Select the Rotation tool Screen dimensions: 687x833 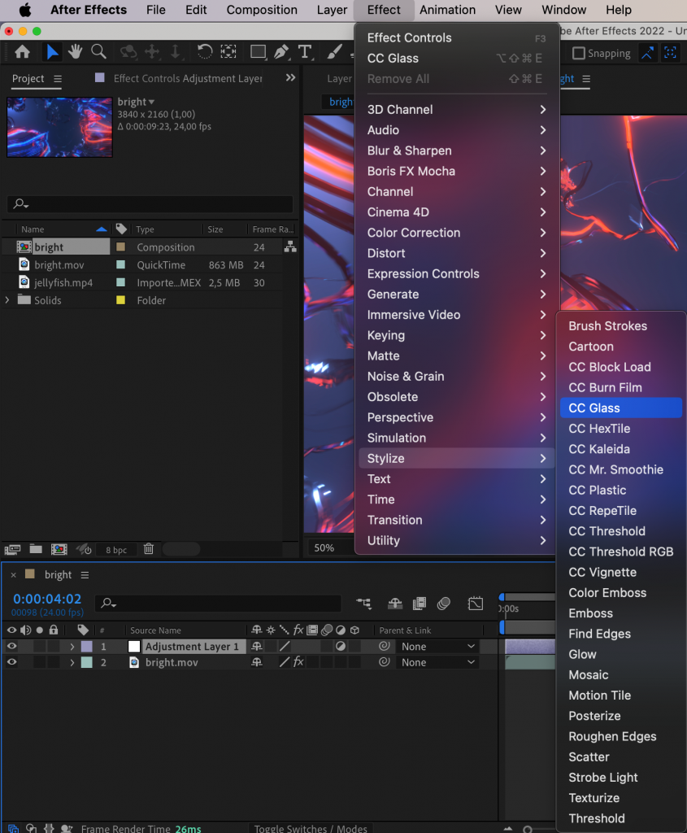pyautogui.click(x=205, y=51)
